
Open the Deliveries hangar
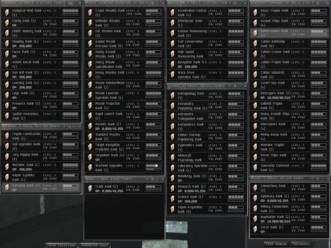click(x=302, y=244)
